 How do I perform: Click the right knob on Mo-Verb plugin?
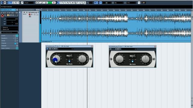(x=145, y=59)
